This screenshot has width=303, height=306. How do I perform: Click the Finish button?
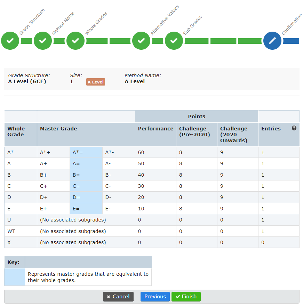[186, 297]
